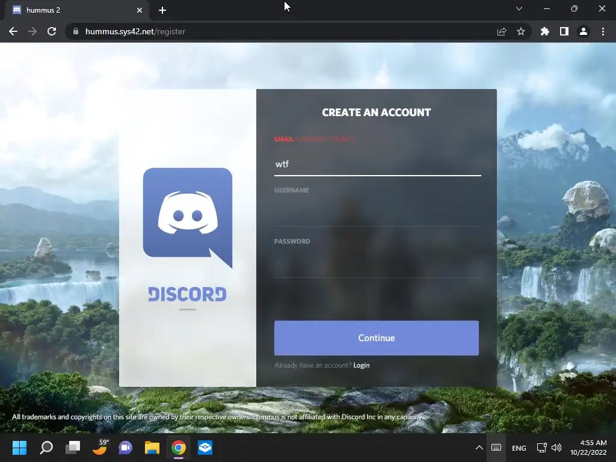Viewport: 616px width, 462px height.
Task: Open the Chat app on the taskbar
Action: [125, 448]
